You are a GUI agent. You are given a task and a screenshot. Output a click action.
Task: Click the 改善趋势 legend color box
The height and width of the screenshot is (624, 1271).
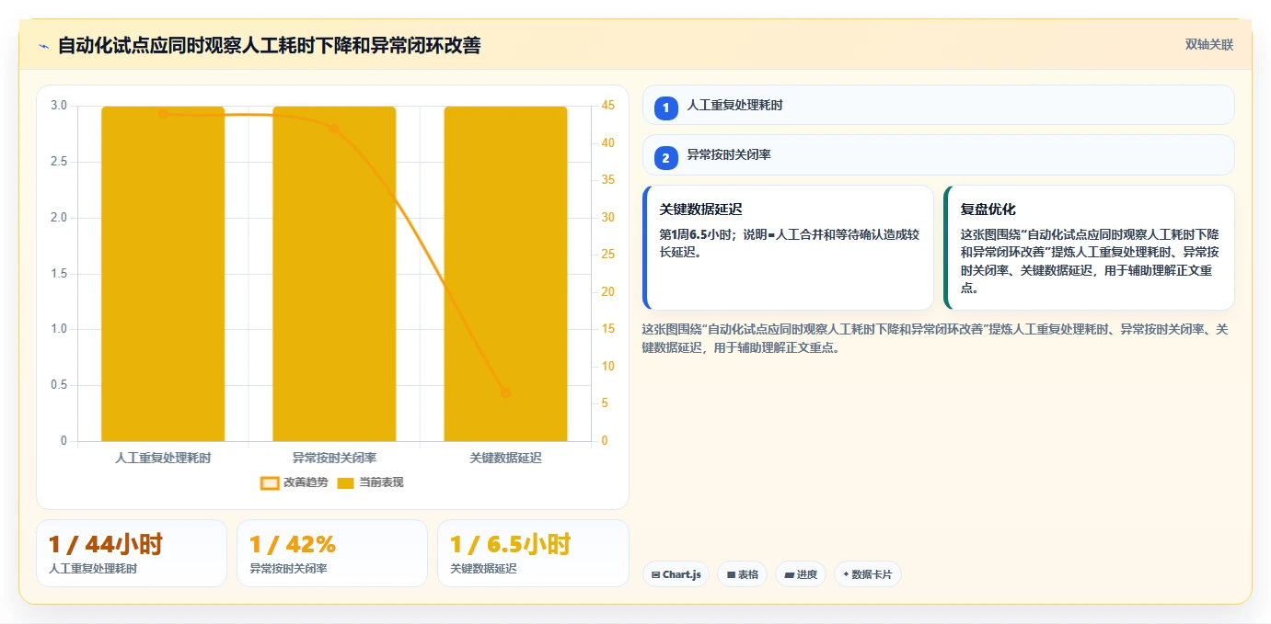270,482
